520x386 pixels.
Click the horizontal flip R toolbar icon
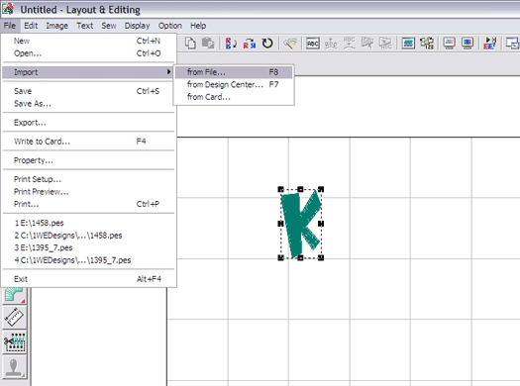click(250, 44)
